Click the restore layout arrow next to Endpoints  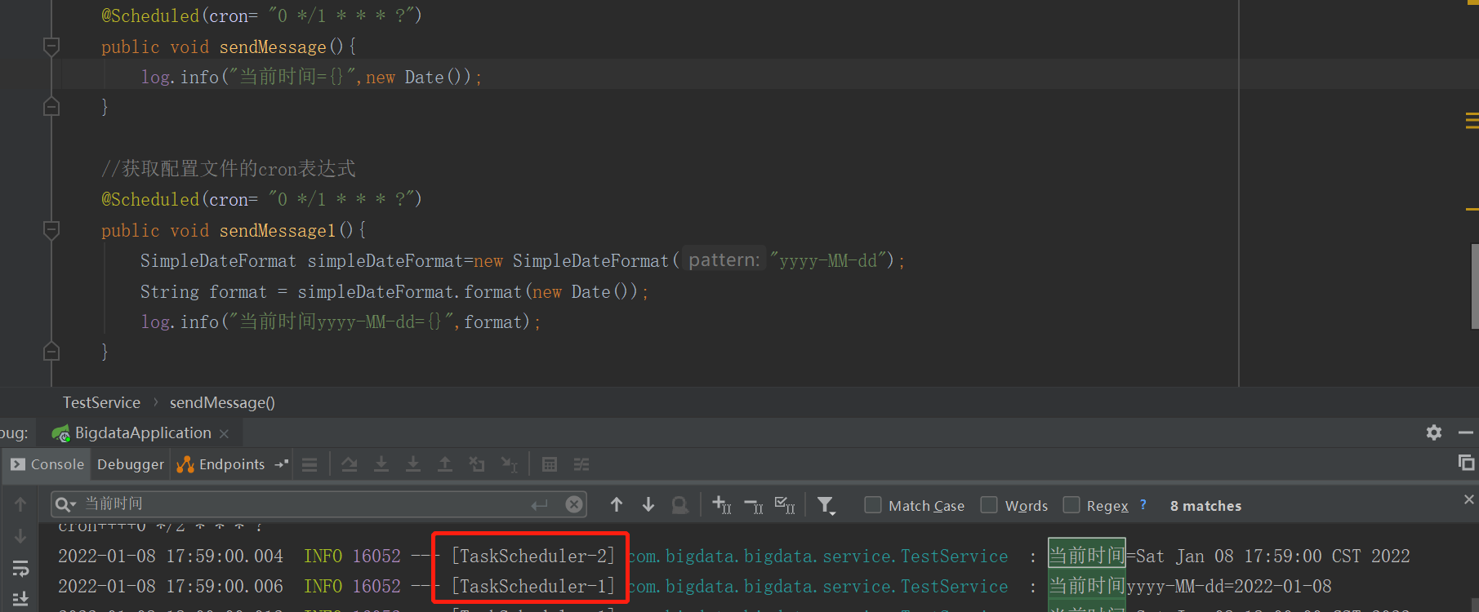[281, 464]
